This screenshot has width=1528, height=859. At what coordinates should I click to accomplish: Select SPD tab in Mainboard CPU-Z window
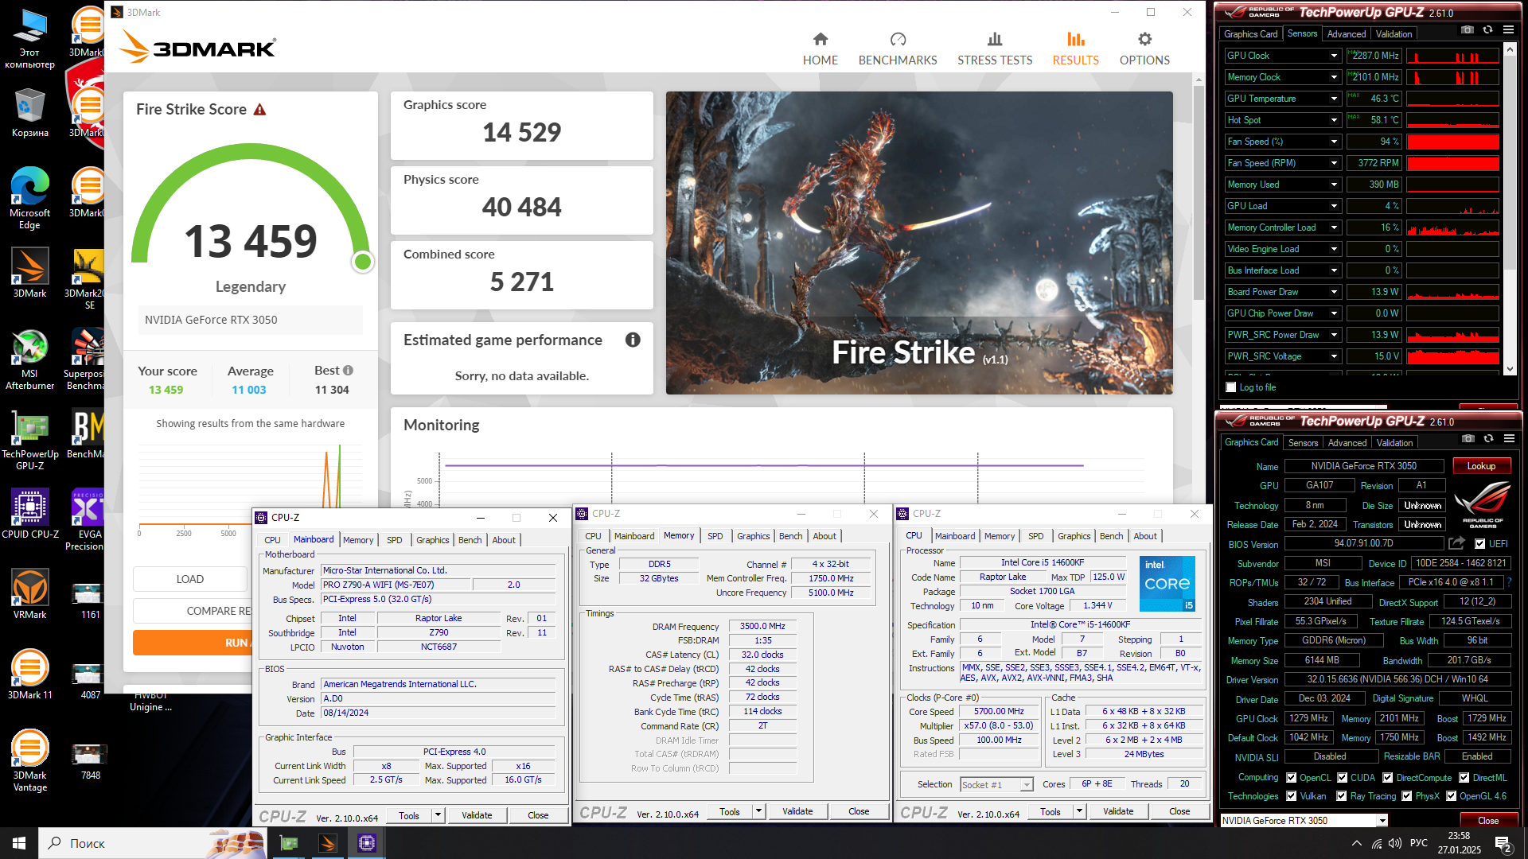click(x=394, y=540)
